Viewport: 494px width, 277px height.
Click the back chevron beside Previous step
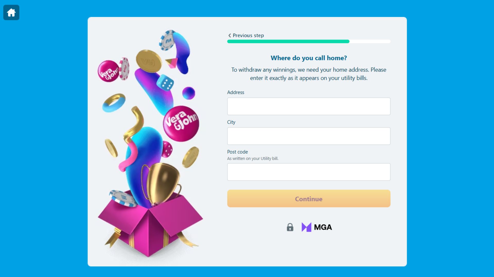[x=230, y=35]
